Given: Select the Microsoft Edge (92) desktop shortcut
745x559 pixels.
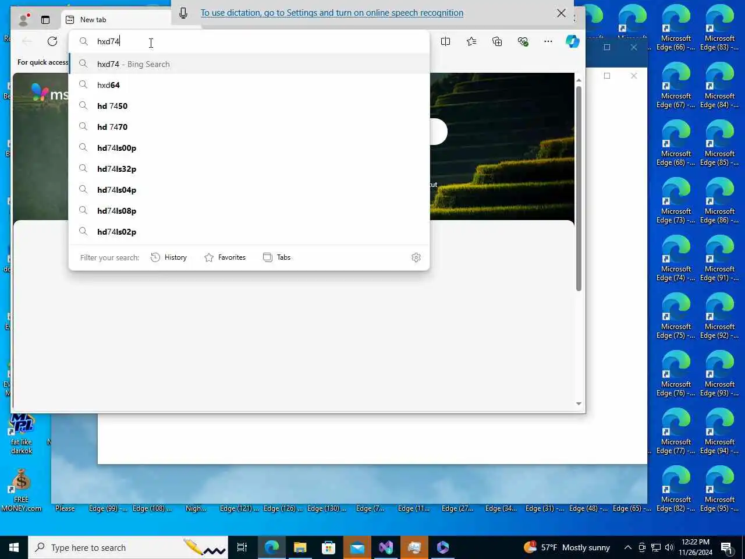Looking at the screenshot, I should point(719,316).
